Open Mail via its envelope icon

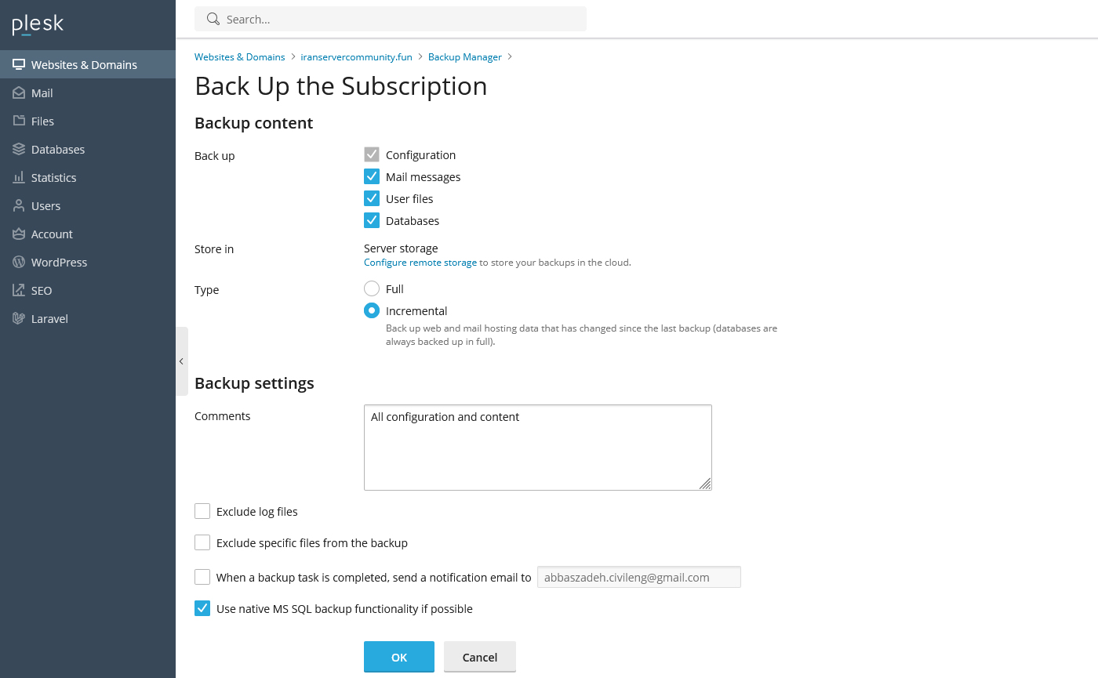click(x=19, y=93)
